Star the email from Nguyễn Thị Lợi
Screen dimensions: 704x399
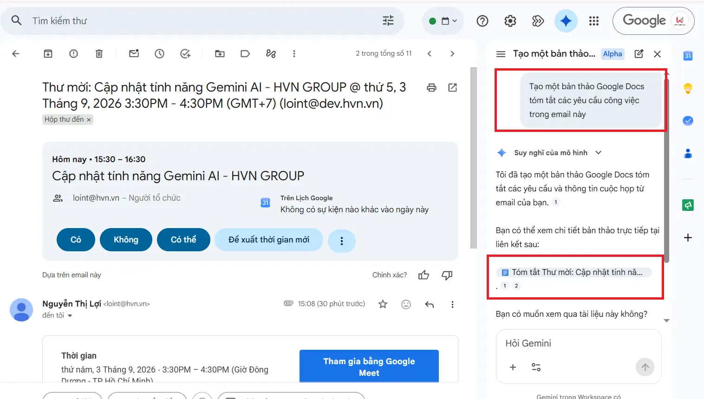pos(383,304)
